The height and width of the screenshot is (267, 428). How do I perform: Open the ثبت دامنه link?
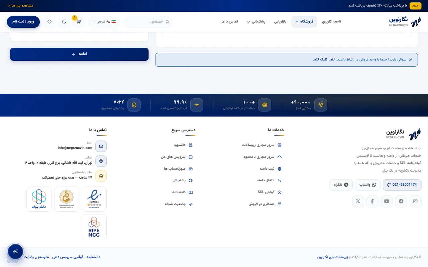click(271, 169)
